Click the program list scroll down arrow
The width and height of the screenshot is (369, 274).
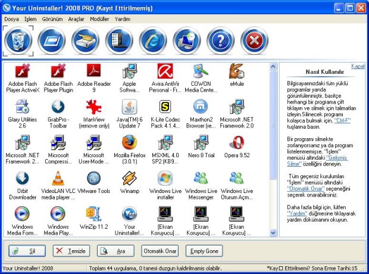[273, 233]
